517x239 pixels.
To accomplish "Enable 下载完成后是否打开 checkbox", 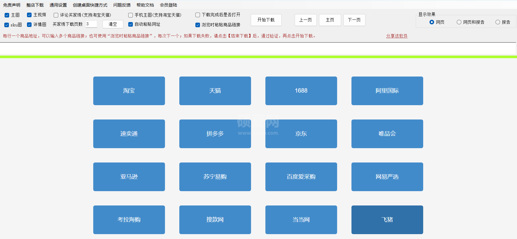I will click(x=198, y=15).
